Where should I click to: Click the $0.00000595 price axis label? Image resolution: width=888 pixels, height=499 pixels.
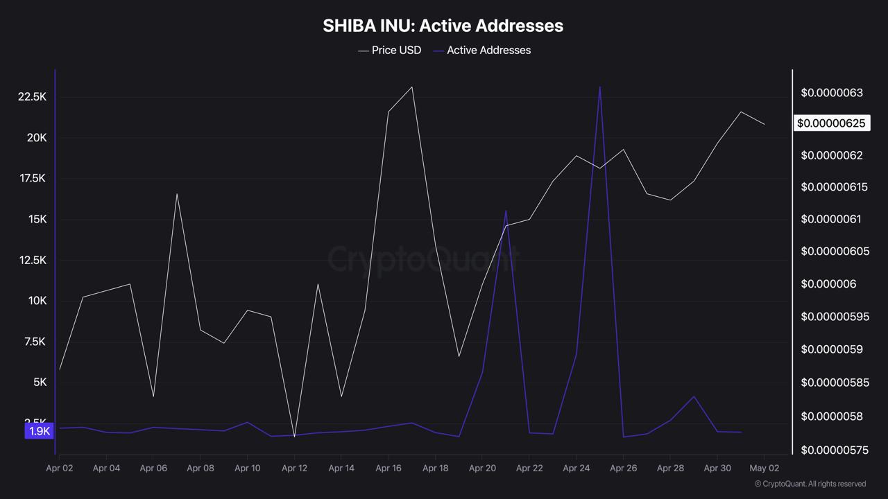coord(835,317)
